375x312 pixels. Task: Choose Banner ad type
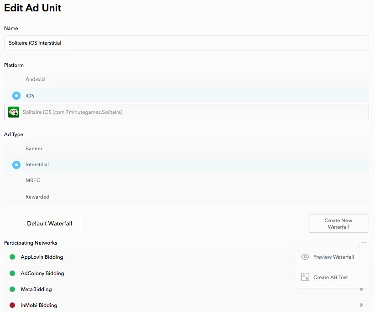tap(186, 148)
